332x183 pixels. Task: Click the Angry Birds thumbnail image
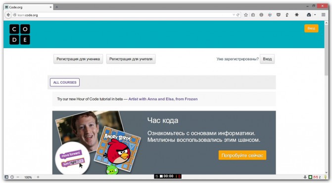point(118,150)
